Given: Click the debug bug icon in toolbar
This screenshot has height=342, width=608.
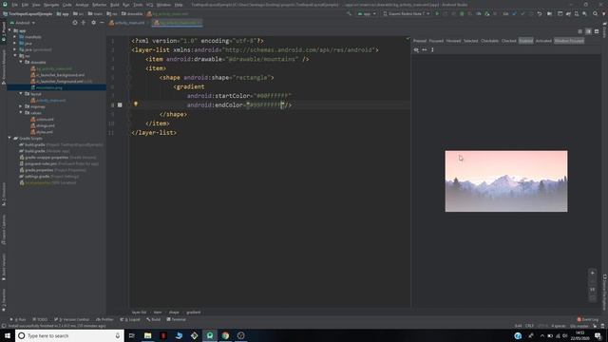Looking at the screenshot, I should pyautogui.click(x=462, y=13).
